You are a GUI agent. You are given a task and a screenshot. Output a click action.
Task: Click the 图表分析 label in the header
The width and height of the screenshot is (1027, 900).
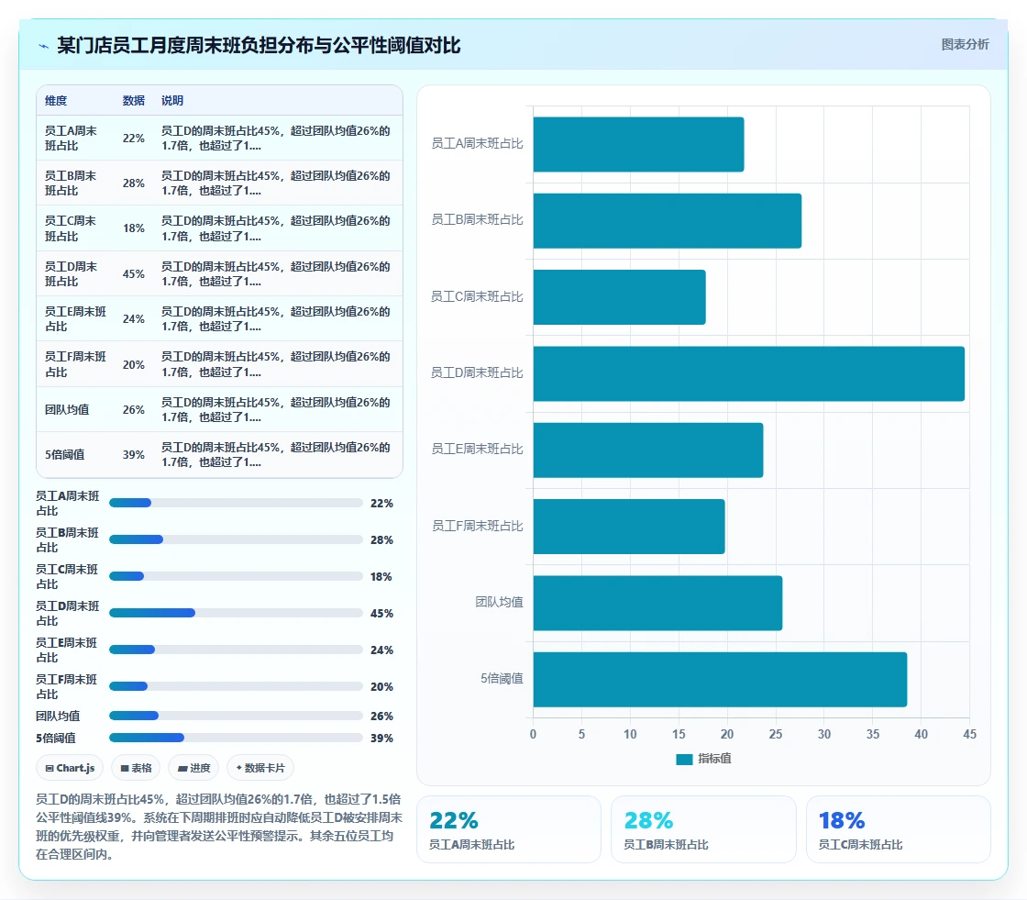965,45
